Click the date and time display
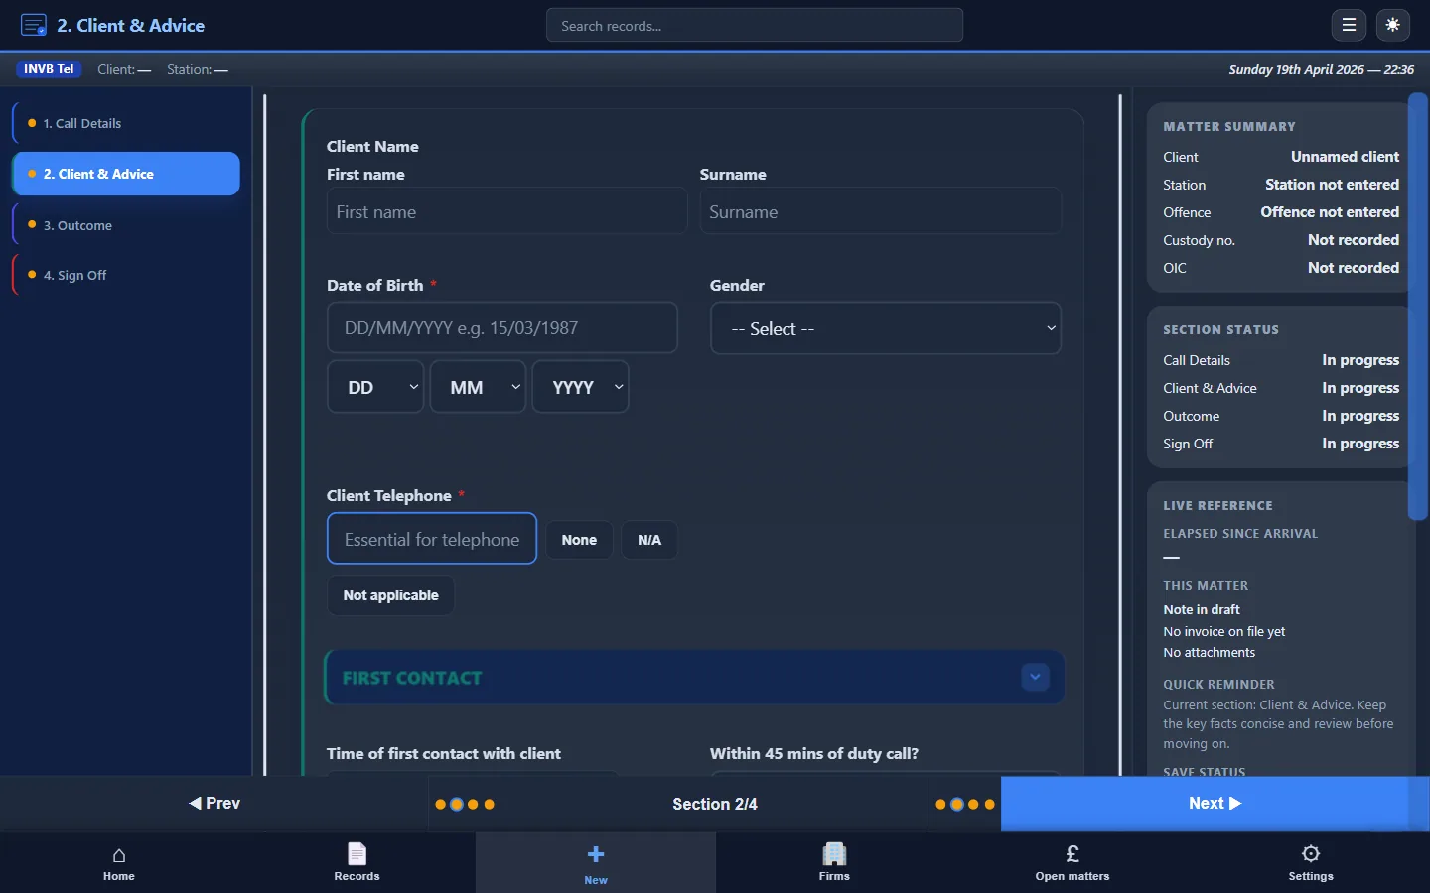 pyautogui.click(x=1321, y=69)
